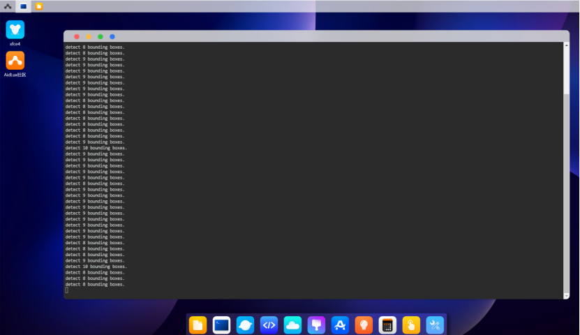This screenshot has height=335, width=580.
Task: Open the blue app store icon in dock
Action: pos(340,325)
